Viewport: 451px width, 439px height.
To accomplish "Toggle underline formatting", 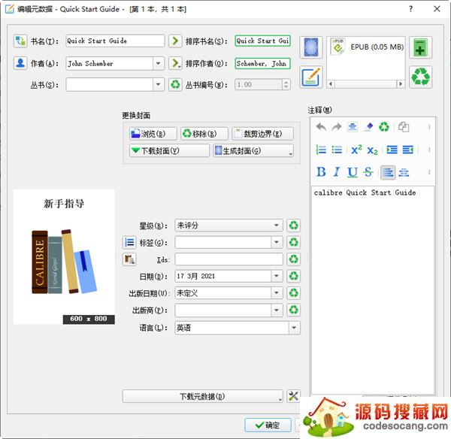I will tap(353, 172).
